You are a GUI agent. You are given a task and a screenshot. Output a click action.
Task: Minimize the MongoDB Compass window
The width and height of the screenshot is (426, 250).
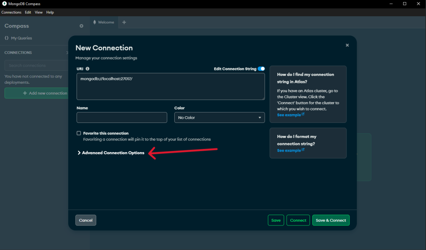(391, 4)
